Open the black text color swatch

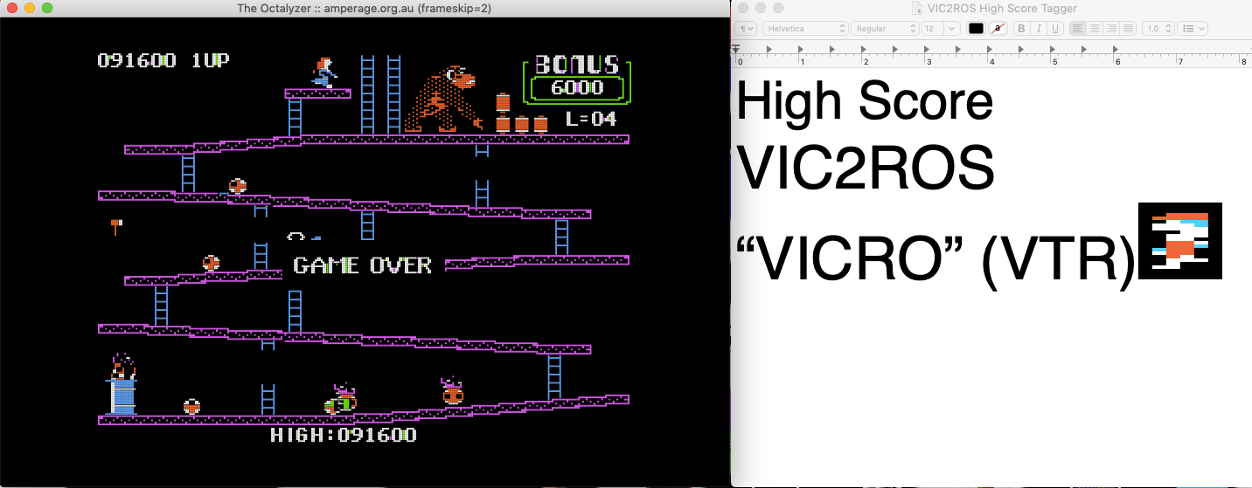(976, 29)
